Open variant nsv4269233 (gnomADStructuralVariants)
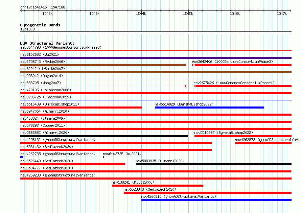Image resolution: width=301 pixels, height=213 pixels. tap(58, 175)
